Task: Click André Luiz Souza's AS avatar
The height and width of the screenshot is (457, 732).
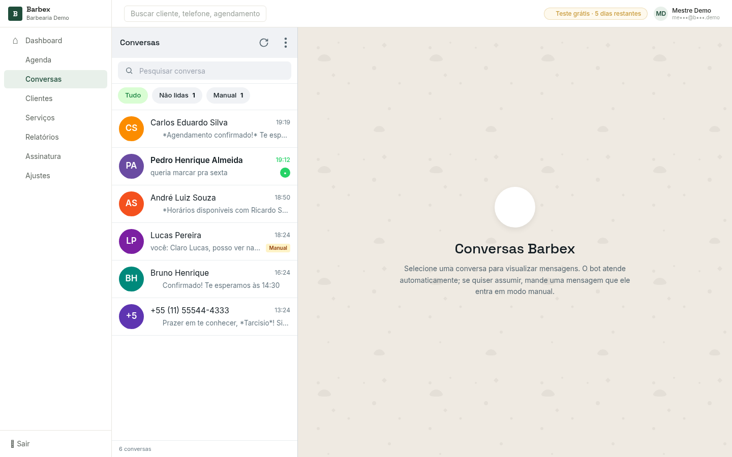Action: tap(131, 204)
